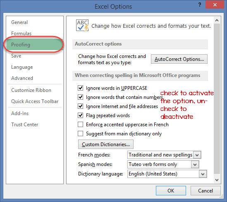Click the dialog resize grip
Screen dimensions: 227x202
221,197
